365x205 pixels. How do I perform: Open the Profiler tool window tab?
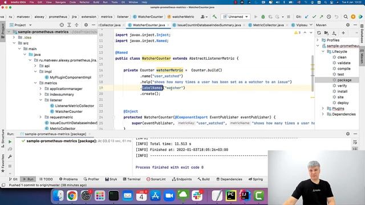point(91,179)
